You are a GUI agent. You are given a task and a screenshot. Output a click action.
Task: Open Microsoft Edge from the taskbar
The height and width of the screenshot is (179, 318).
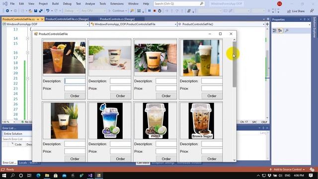click(38, 176)
